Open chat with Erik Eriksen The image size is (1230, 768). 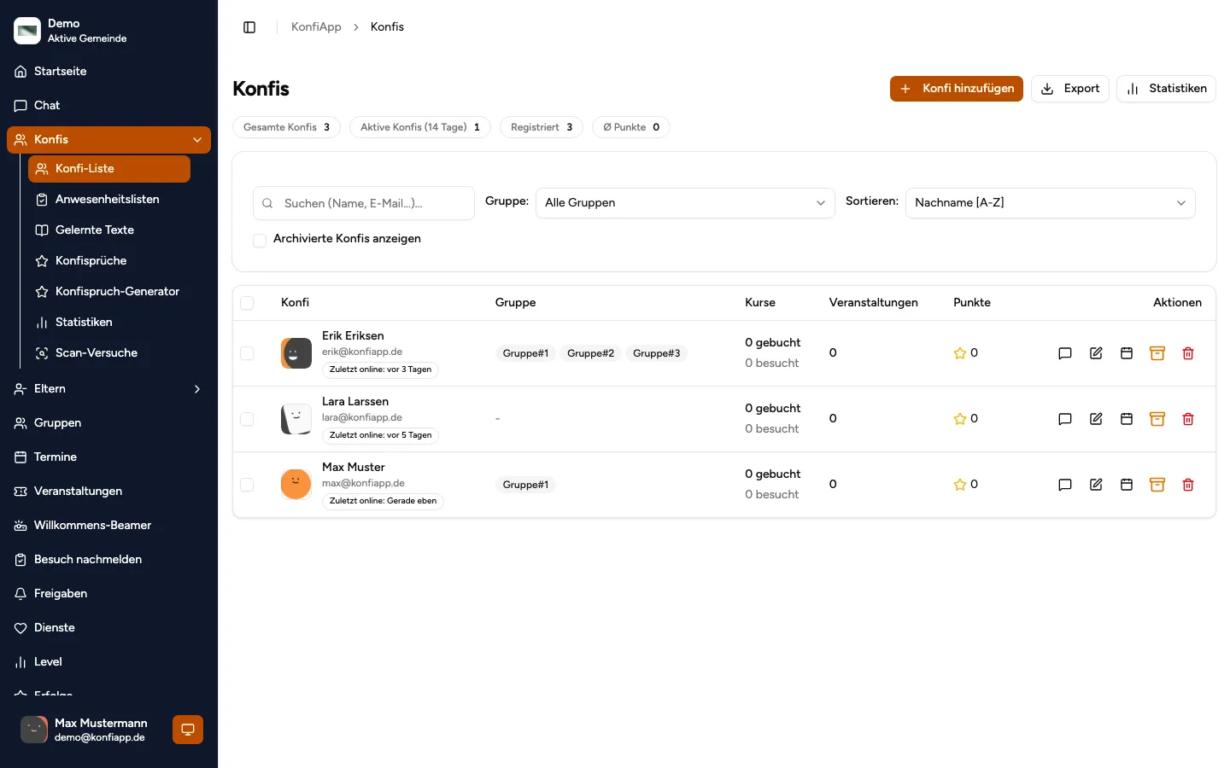(x=1065, y=353)
